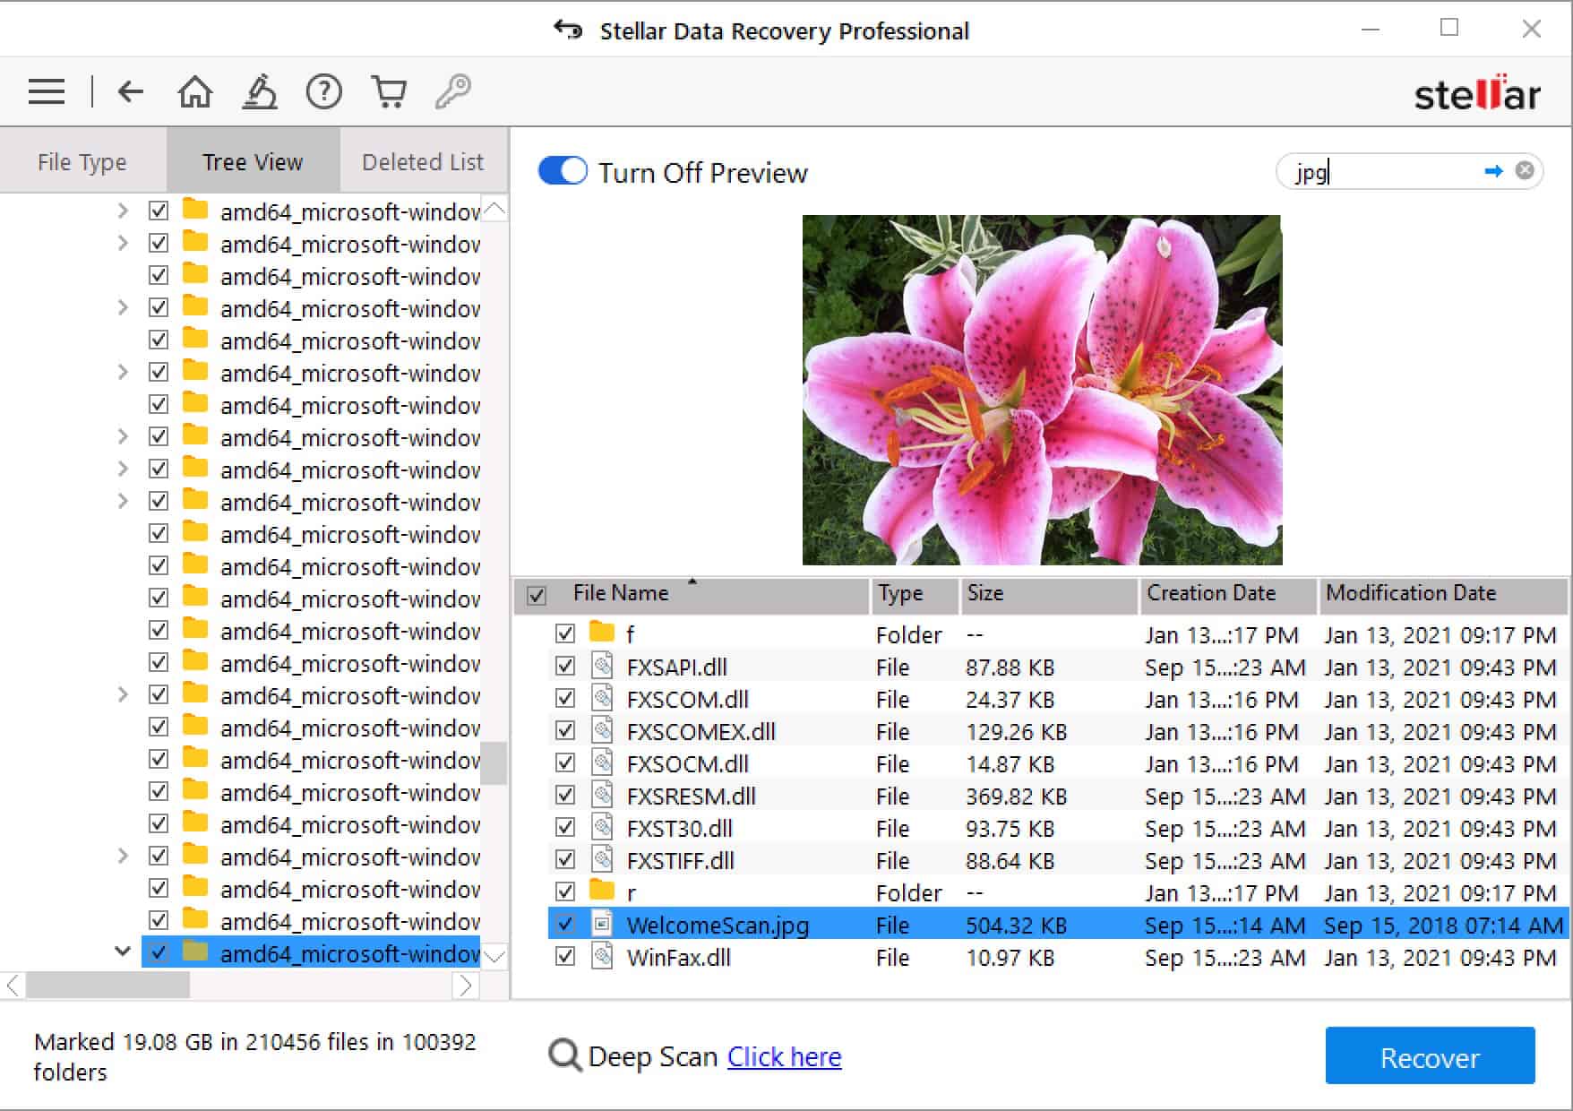
Task: Click the key activation icon
Action: coord(453,91)
